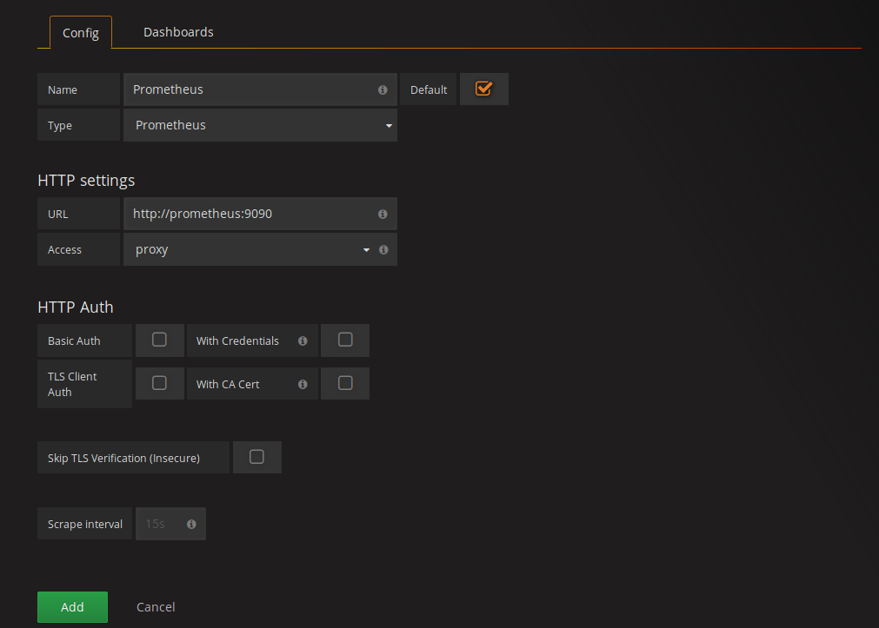The image size is (879, 628).
Task: Click the info icon beside the URL field
Action: (x=383, y=214)
